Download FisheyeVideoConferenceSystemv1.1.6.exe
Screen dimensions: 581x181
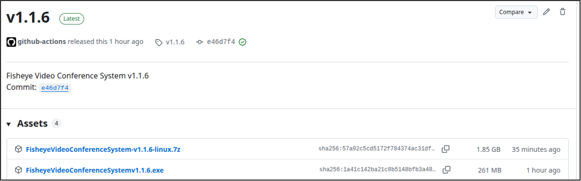(x=95, y=170)
